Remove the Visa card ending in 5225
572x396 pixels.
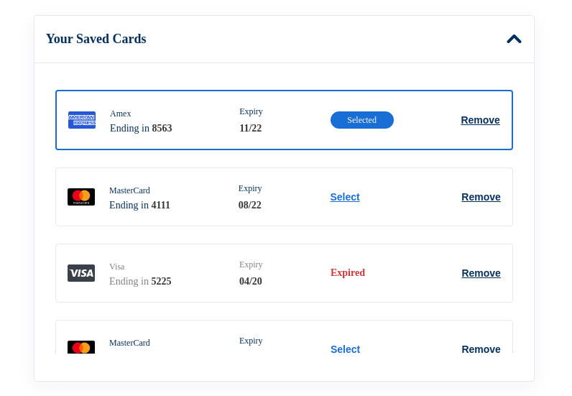pos(481,273)
